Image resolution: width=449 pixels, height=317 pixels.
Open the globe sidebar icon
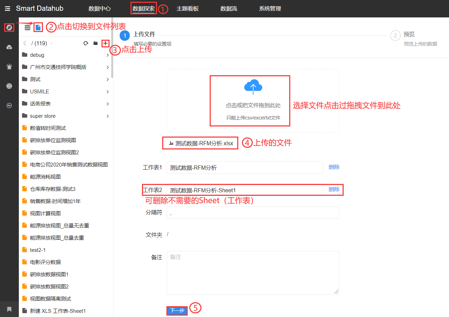(x=9, y=86)
